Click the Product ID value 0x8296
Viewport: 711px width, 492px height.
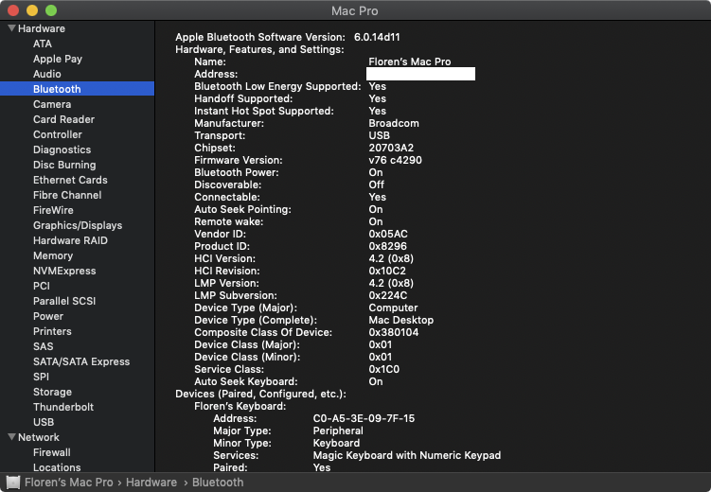point(388,246)
